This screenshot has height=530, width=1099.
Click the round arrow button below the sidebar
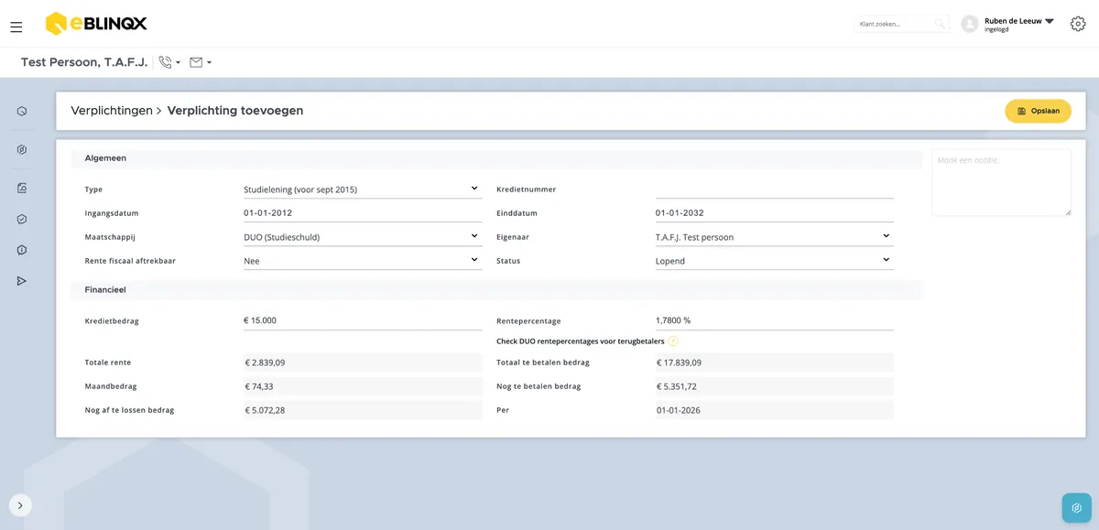click(x=20, y=505)
